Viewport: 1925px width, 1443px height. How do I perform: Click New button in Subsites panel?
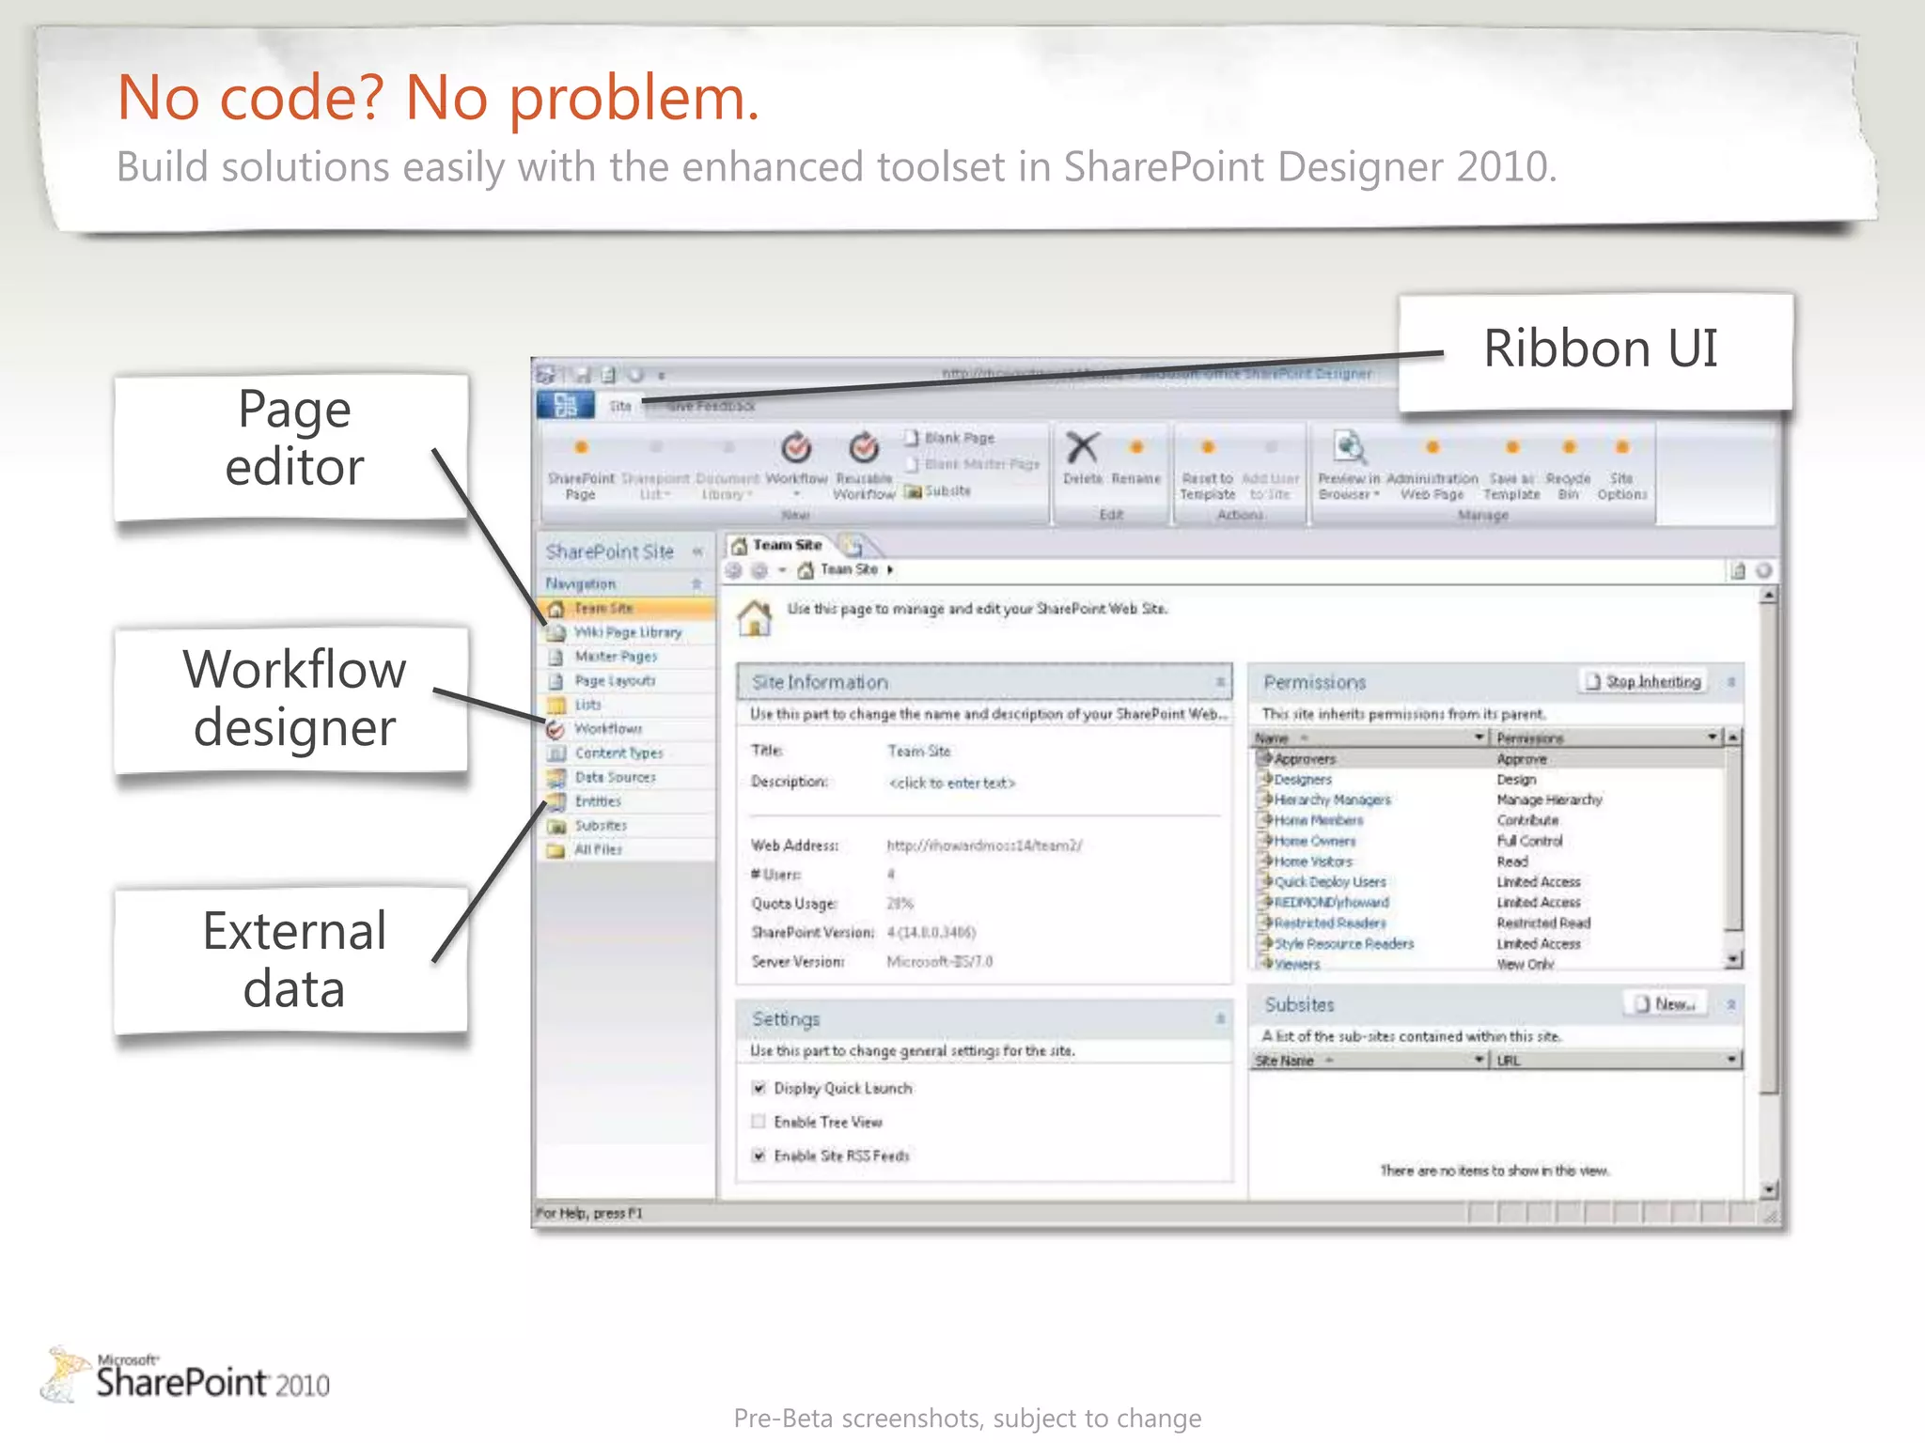tap(1666, 1004)
